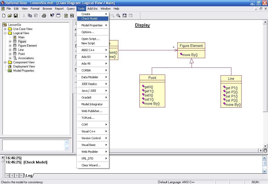Click the Browse Interaction Diagram icon
268x184 pixels.
(72, 16)
